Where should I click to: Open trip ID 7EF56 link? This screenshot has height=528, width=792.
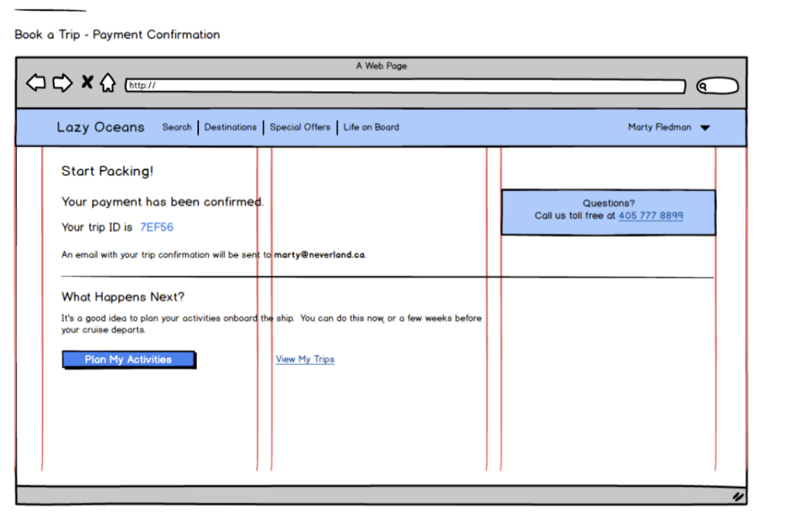pos(156,227)
